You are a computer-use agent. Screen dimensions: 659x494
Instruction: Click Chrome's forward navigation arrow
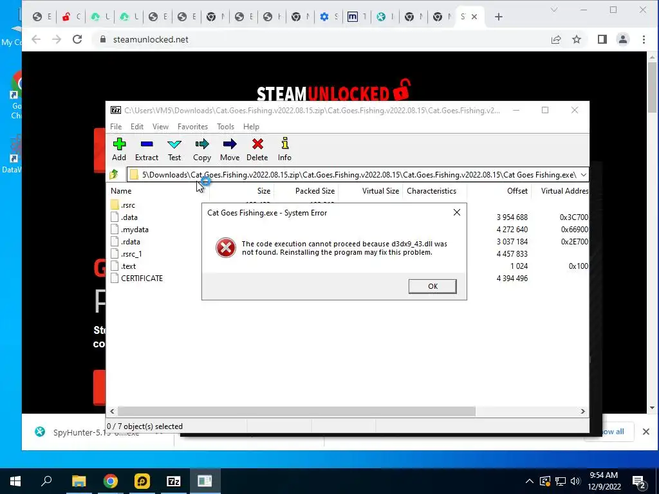[x=57, y=39]
